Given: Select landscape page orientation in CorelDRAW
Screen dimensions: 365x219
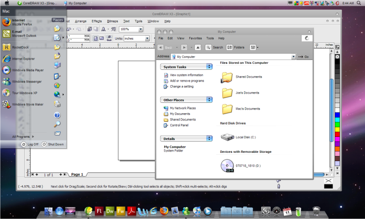Looking at the screenshot, I should click(102, 38).
